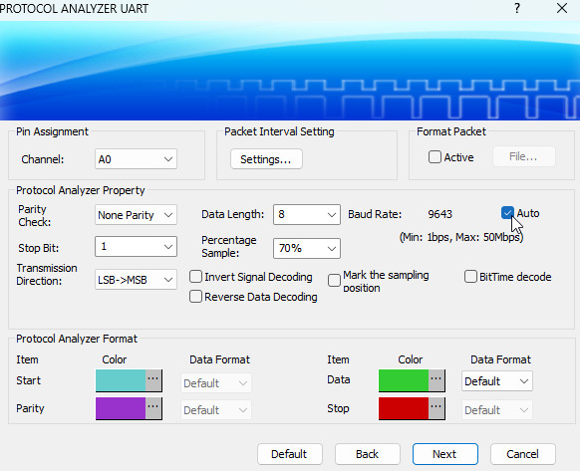Screen dimensions: 580x471
Task: Open the Data Format dropdown for Data
Action: tap(496, 381)
